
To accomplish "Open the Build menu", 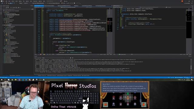I will (17, 1).
